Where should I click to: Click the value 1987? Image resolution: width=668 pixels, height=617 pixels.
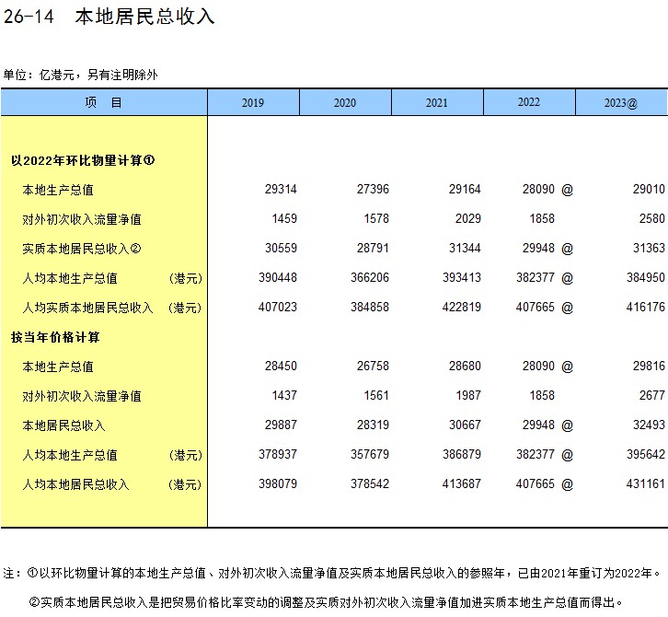pyautogui.click(x=468, y=396)
